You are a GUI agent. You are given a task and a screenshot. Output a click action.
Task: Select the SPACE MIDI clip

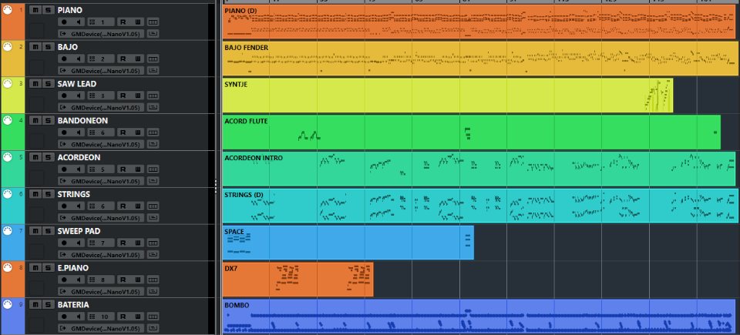[348, 243]
